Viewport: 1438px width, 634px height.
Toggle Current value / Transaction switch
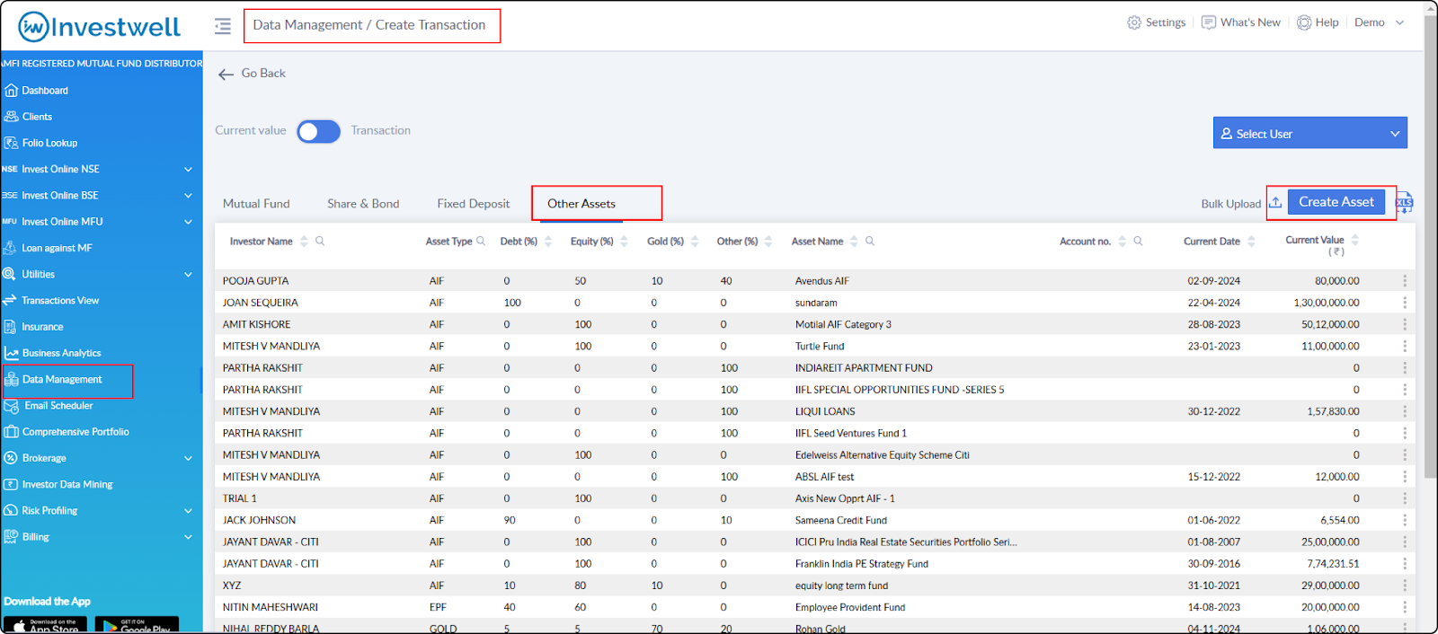click(x=319, y=132)
